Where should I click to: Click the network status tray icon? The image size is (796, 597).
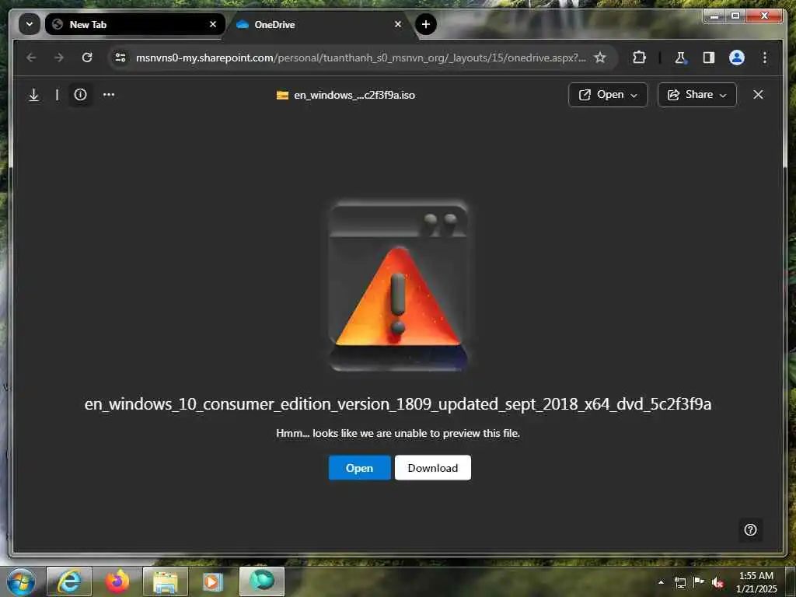(x=680, y=582)
